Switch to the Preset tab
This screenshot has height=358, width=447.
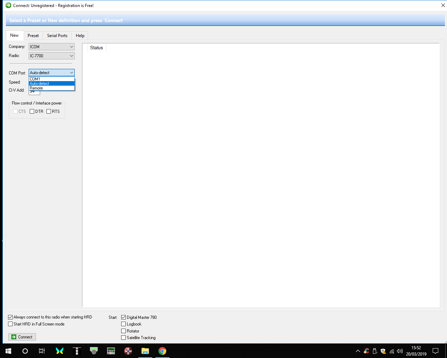point(33,36)
